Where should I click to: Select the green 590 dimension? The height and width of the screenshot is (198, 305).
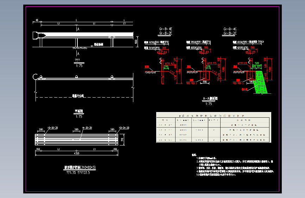257,63
